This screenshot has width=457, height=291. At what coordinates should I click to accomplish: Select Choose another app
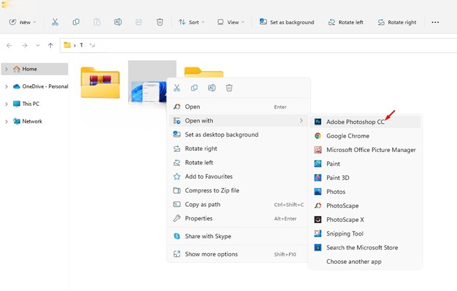[365, 262]
